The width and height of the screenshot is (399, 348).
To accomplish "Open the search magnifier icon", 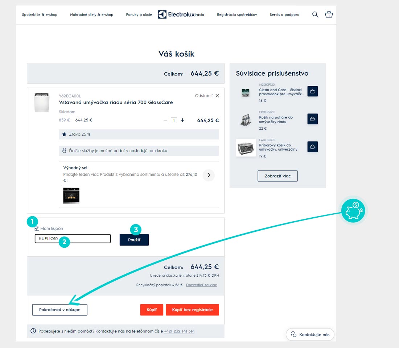I will click(315, 14).
